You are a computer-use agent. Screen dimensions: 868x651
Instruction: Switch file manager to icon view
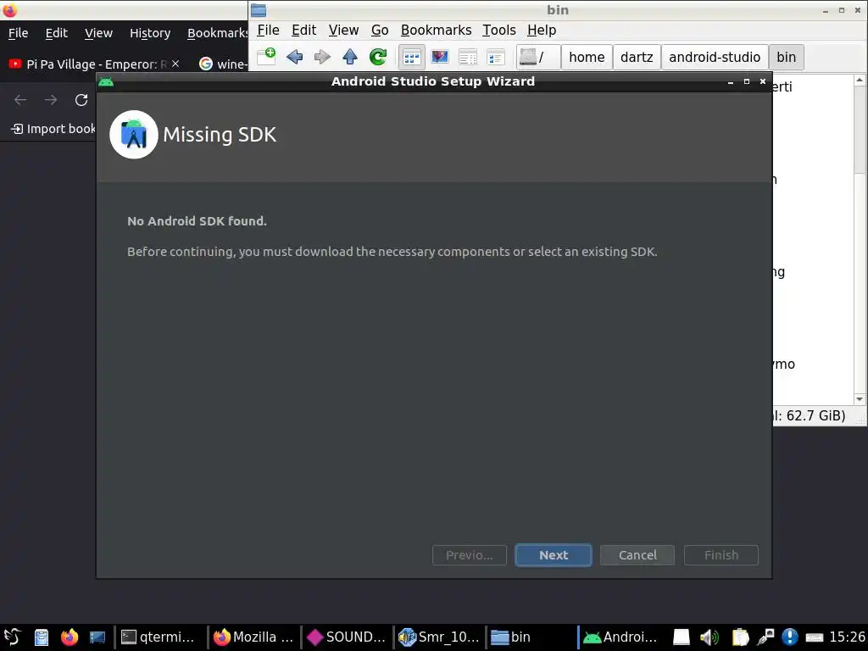(412, 57)
